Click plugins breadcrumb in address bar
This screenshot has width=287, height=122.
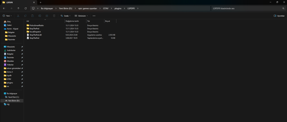pyautogui.click(x=118, y=8)
